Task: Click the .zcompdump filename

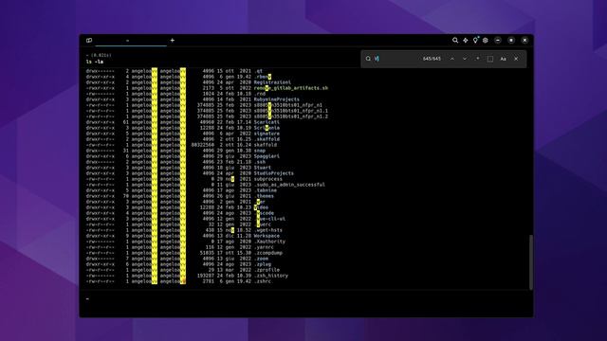Action: pos(268,253)
